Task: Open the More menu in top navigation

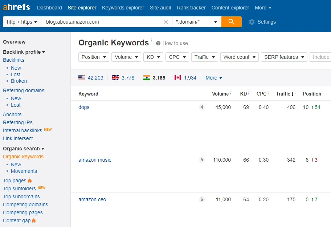Action: (x=263, y=8)
